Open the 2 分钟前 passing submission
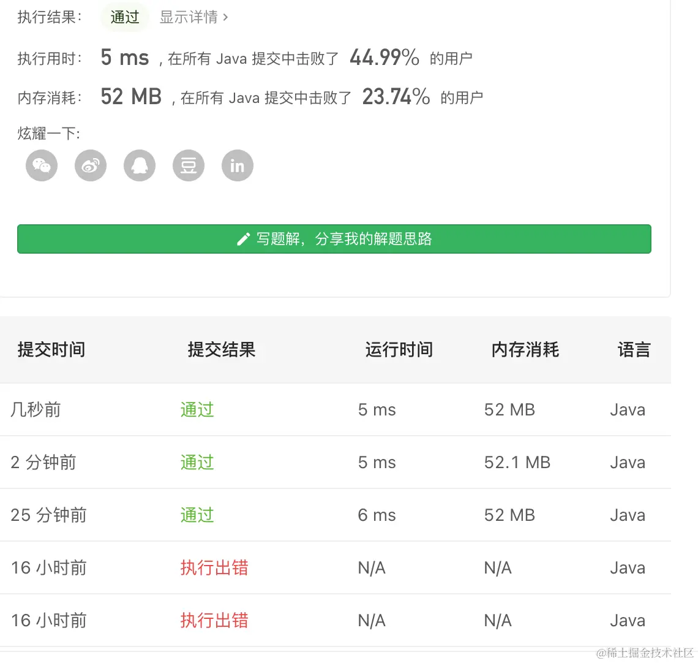 click(197, 462)
